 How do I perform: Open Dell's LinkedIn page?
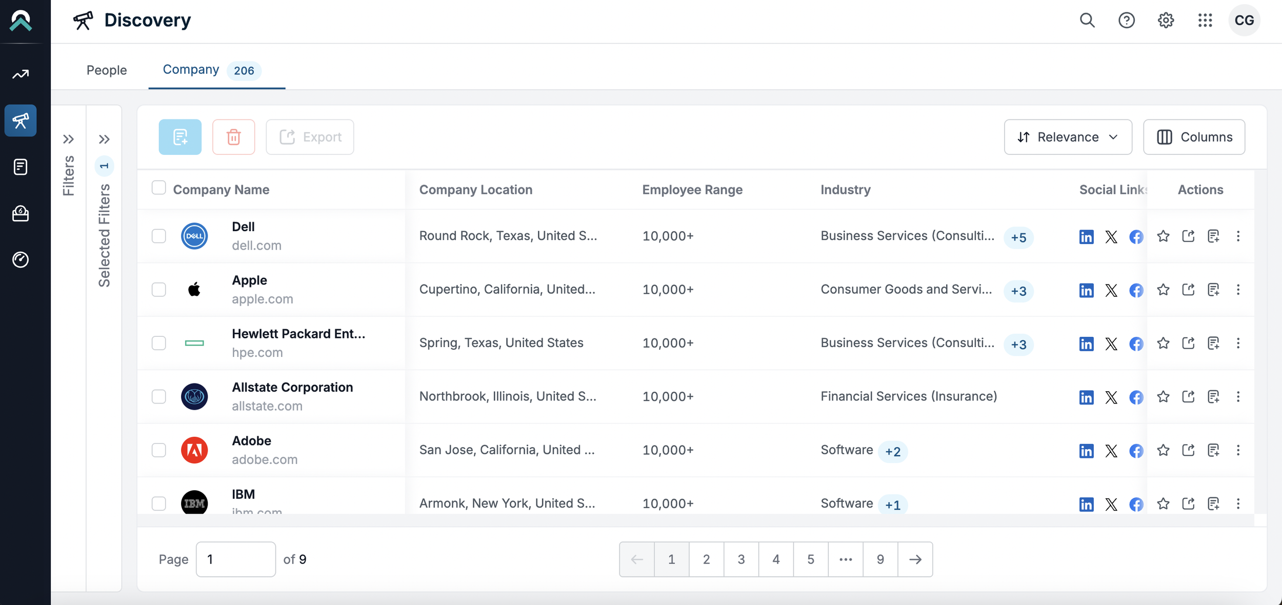point(1086,236)
